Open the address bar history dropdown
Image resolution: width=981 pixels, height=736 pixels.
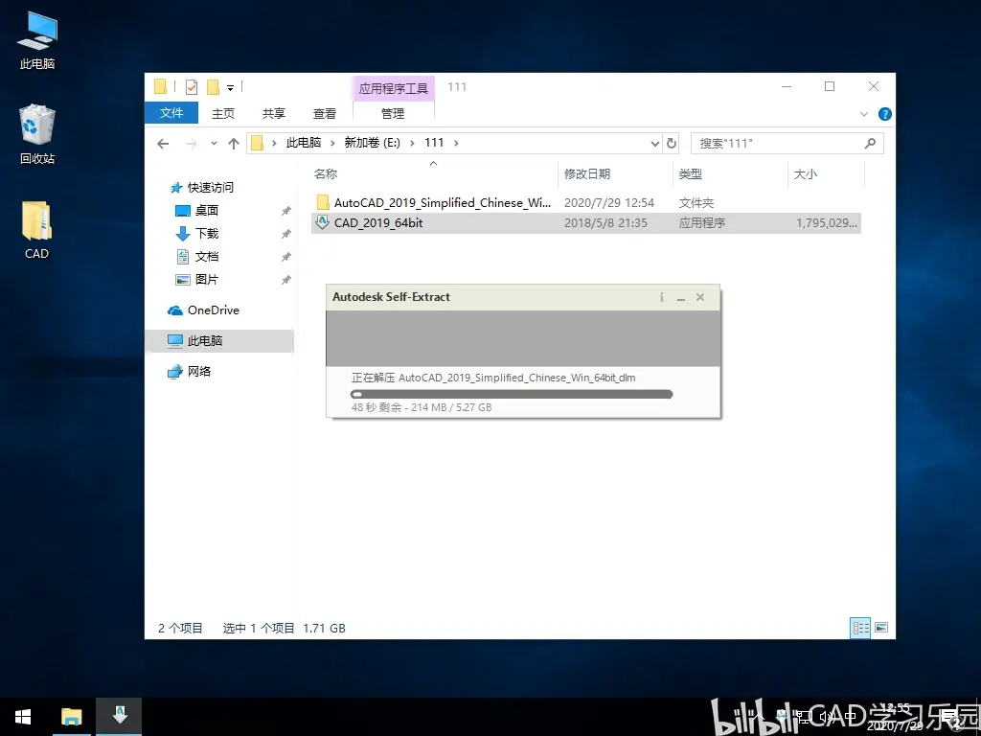[x=655, y=144]
